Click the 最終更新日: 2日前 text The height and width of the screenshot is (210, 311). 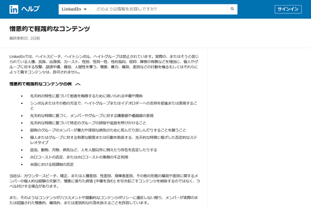(24, 38)
